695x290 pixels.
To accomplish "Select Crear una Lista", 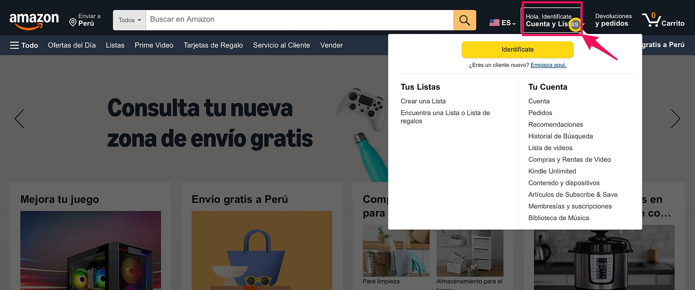I will pos(423,101).
